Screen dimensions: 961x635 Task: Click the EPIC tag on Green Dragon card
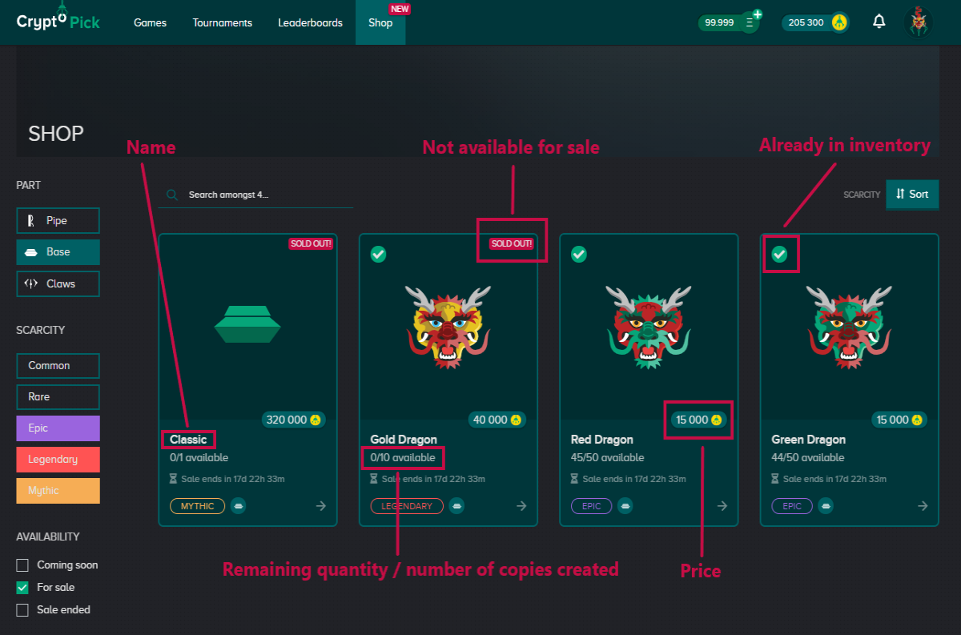(x=792, y=506)
